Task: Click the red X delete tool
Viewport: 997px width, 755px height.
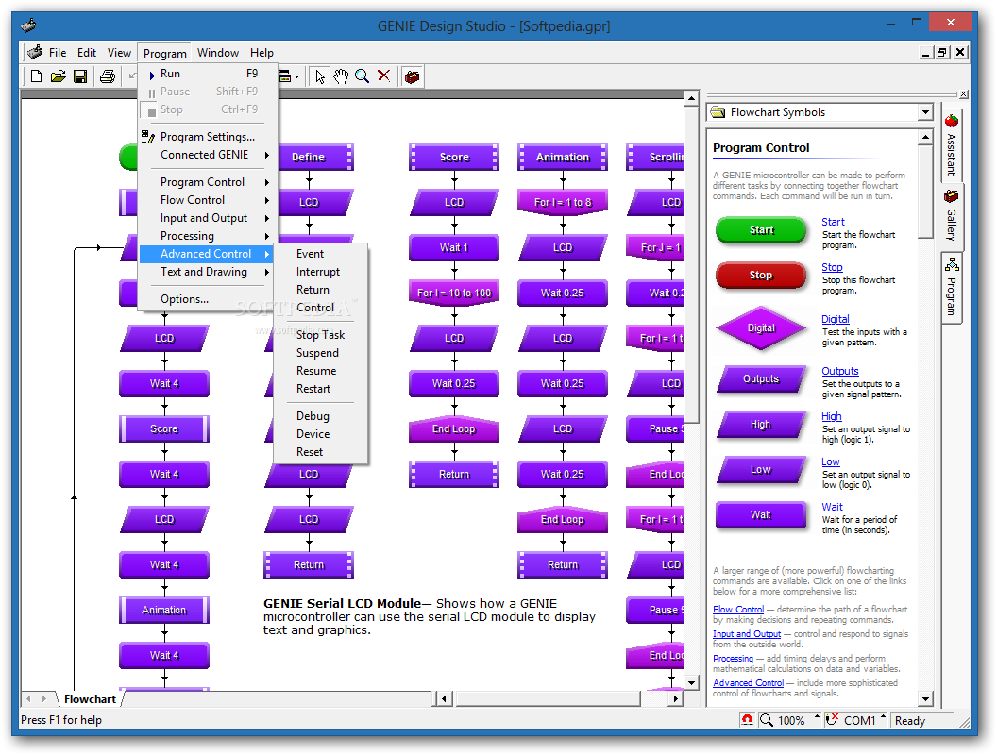Action: click(383, 76)
